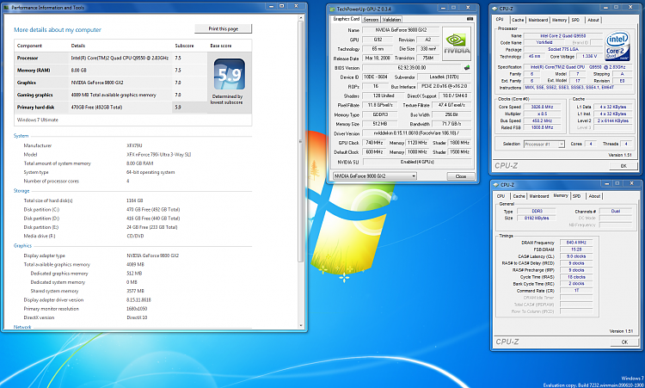Open Cache tab in CPU-Z memory timings window
Viewport: 645px width, 388px height.
(519, 196)
